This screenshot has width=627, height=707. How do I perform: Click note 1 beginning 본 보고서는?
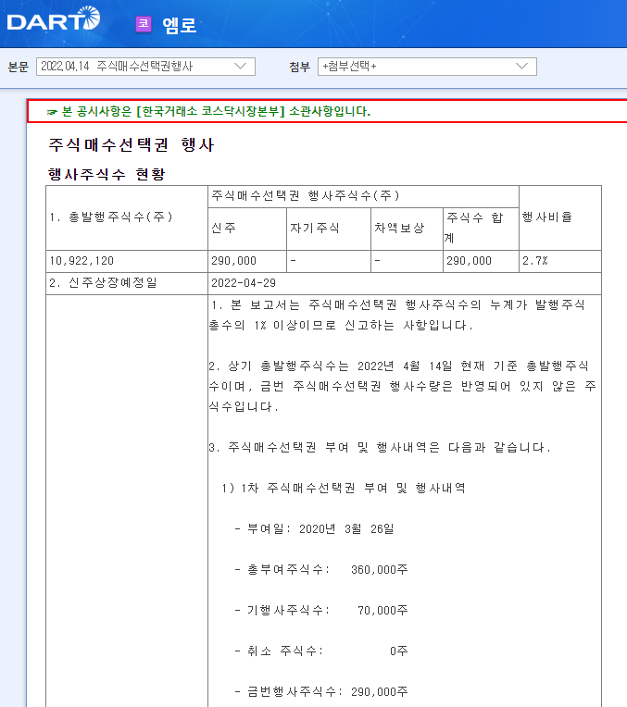coord(397,316)
